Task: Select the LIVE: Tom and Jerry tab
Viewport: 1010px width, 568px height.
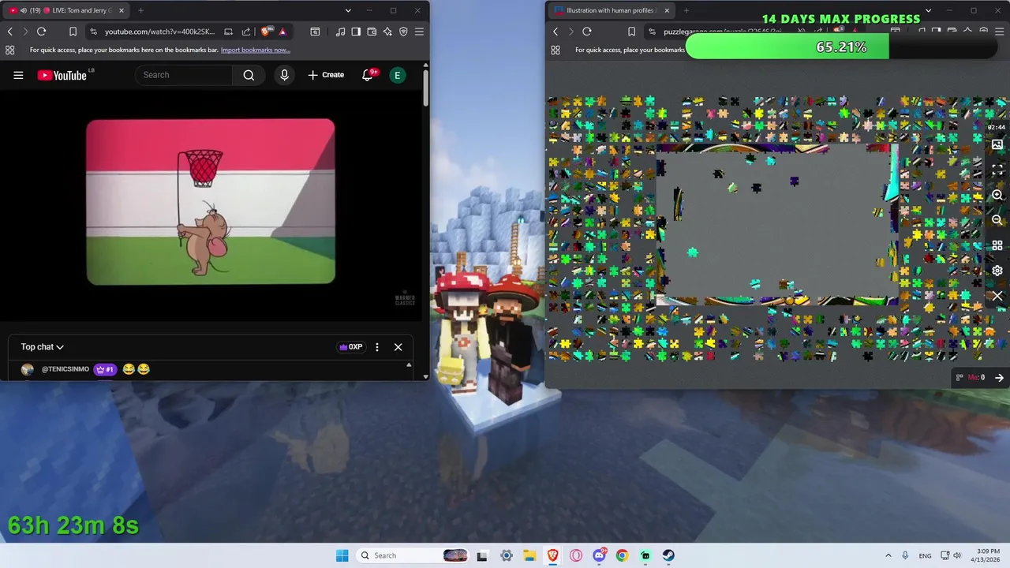Action: click(66, 10)
